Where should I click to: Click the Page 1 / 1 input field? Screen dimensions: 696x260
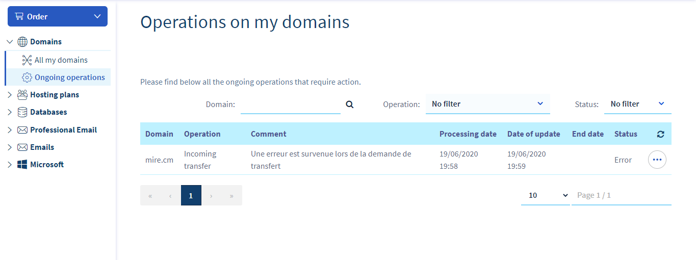point(621,195)
